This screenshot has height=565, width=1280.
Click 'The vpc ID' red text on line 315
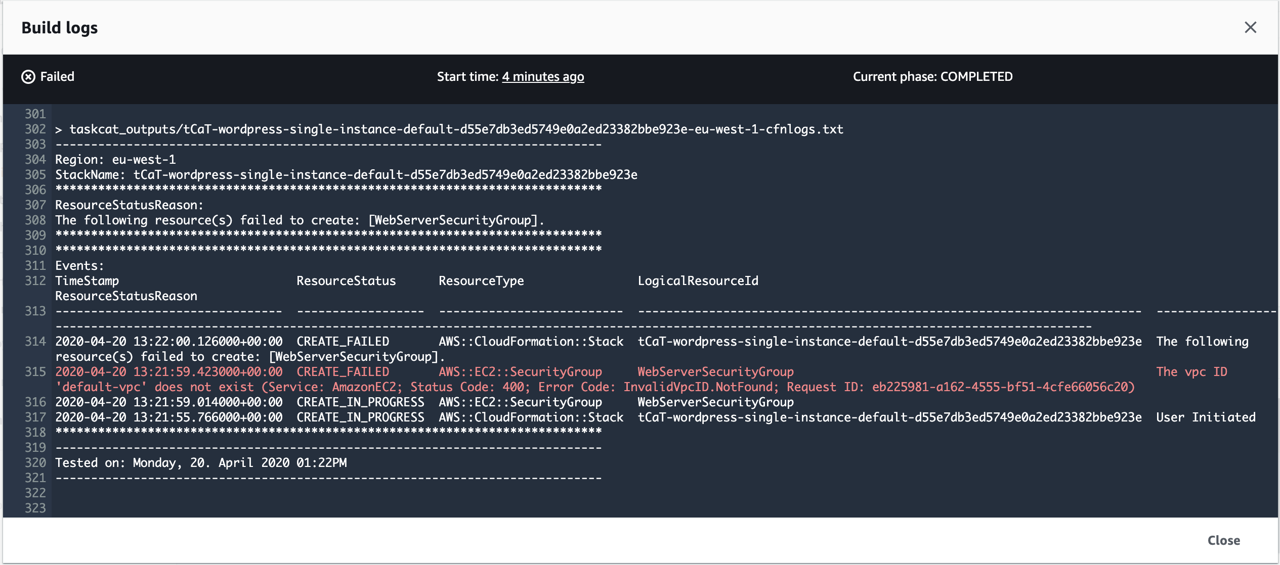1191,372
